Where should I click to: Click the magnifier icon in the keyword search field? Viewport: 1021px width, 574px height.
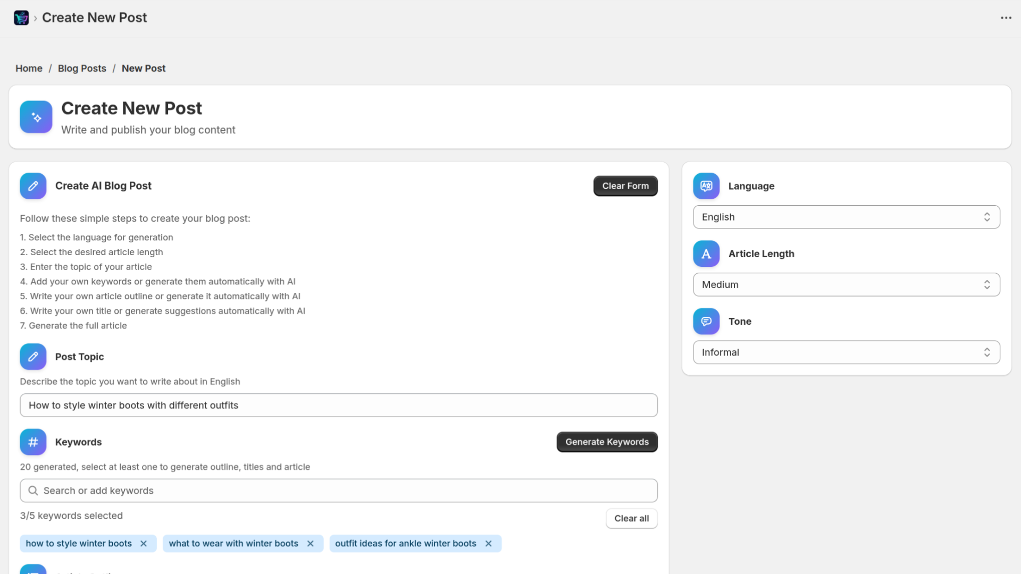pos(34,490)
